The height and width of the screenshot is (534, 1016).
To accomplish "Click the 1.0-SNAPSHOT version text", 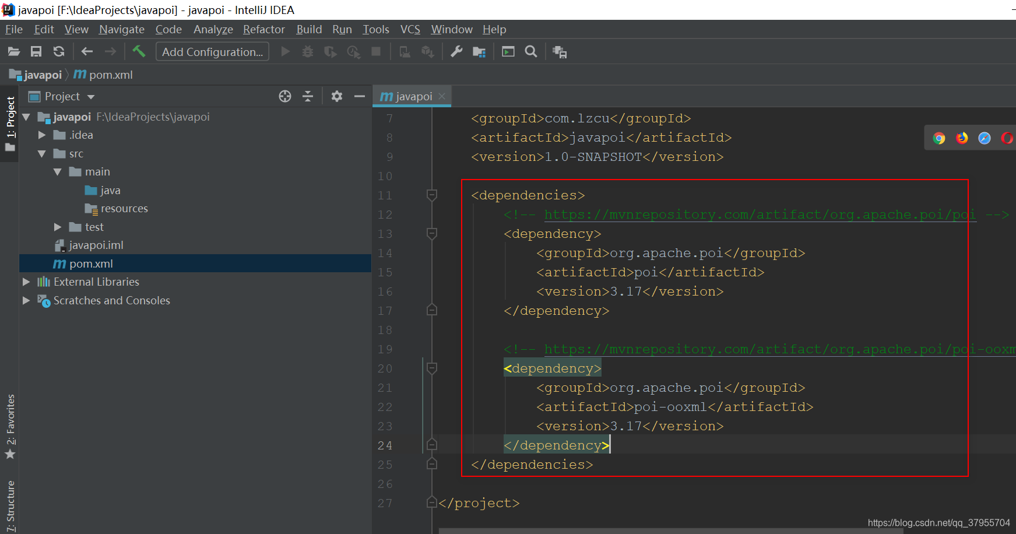I will tap(593, 157).
